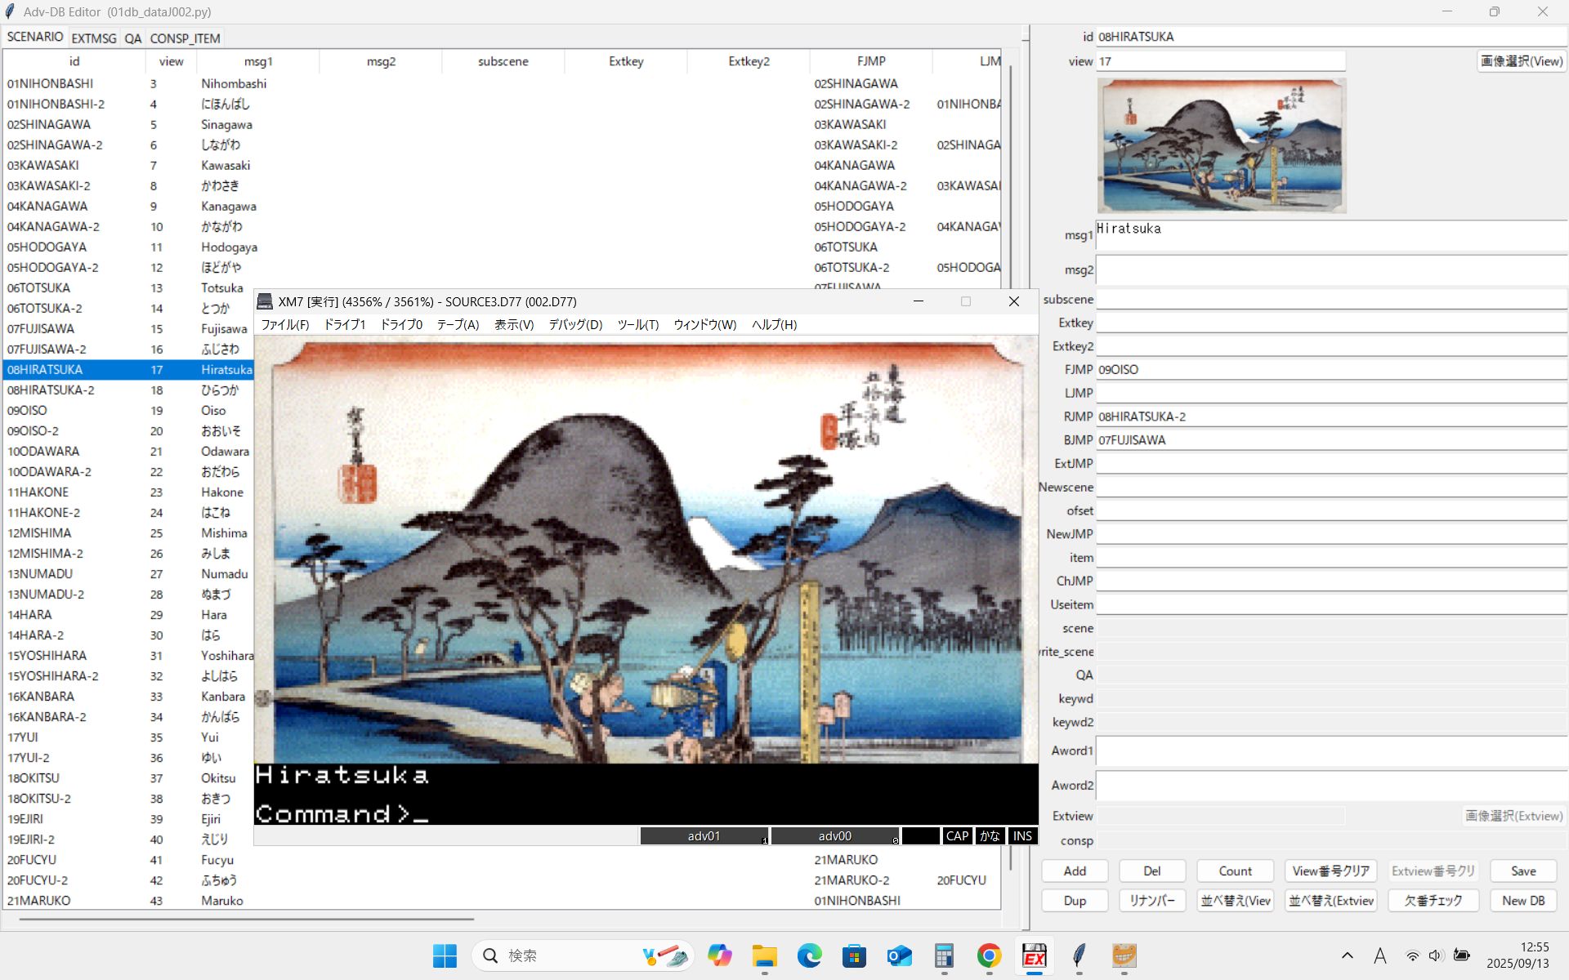The image size is (1569, 980).
Task: Open the ファイル(F) menu in XM7
Action: (x=284, y=324)
